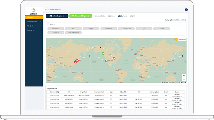Toggle the All shipment status switch

131,16
